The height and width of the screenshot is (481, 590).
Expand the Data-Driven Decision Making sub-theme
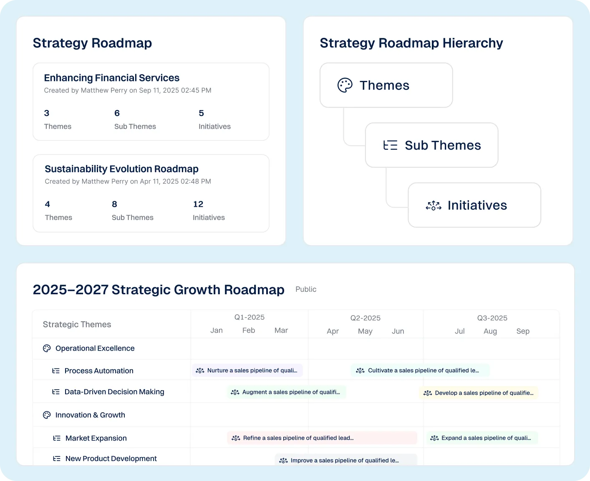(114, 391)
